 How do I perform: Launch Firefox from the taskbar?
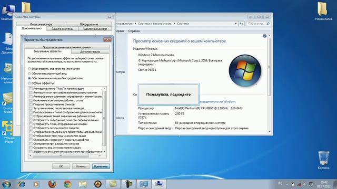(x=52, y=184)
